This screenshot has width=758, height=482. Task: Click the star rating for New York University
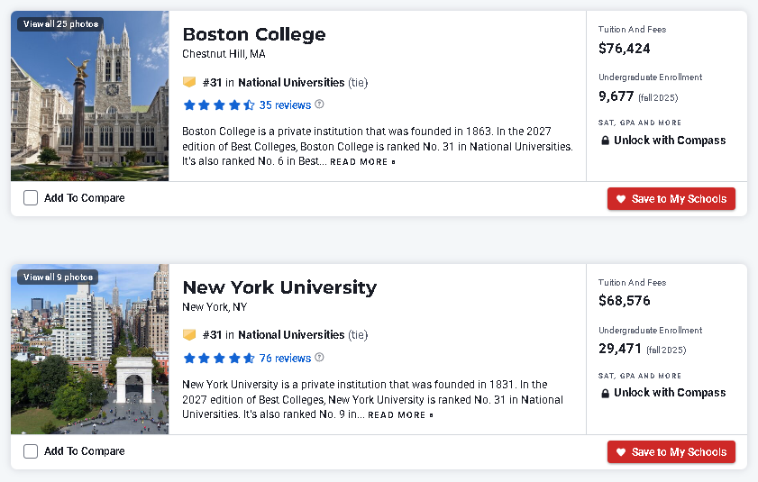[x=219, y=359]
